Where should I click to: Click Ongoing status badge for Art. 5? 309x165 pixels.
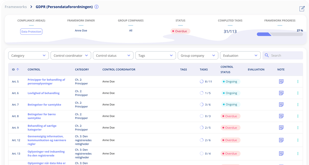pos(231,82)
